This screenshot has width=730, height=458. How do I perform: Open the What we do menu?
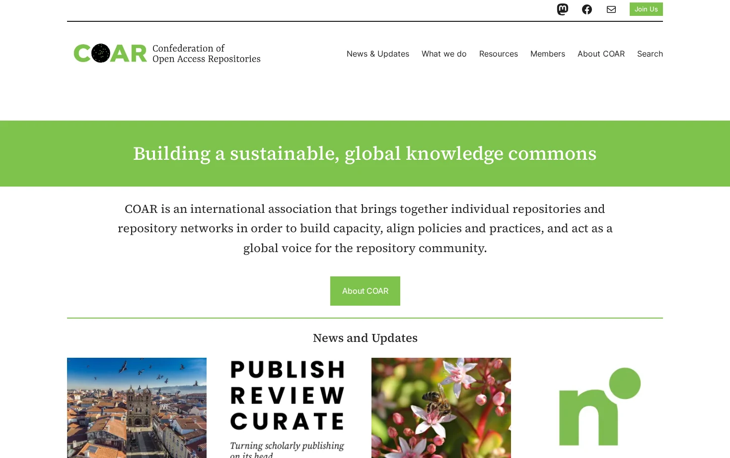click(444, 54)
